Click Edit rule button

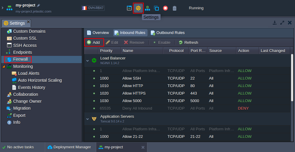(112, 42)
